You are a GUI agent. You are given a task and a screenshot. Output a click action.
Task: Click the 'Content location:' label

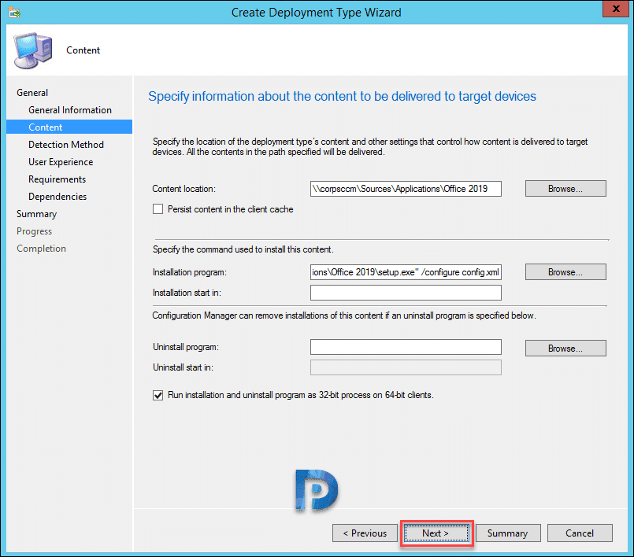184,189
